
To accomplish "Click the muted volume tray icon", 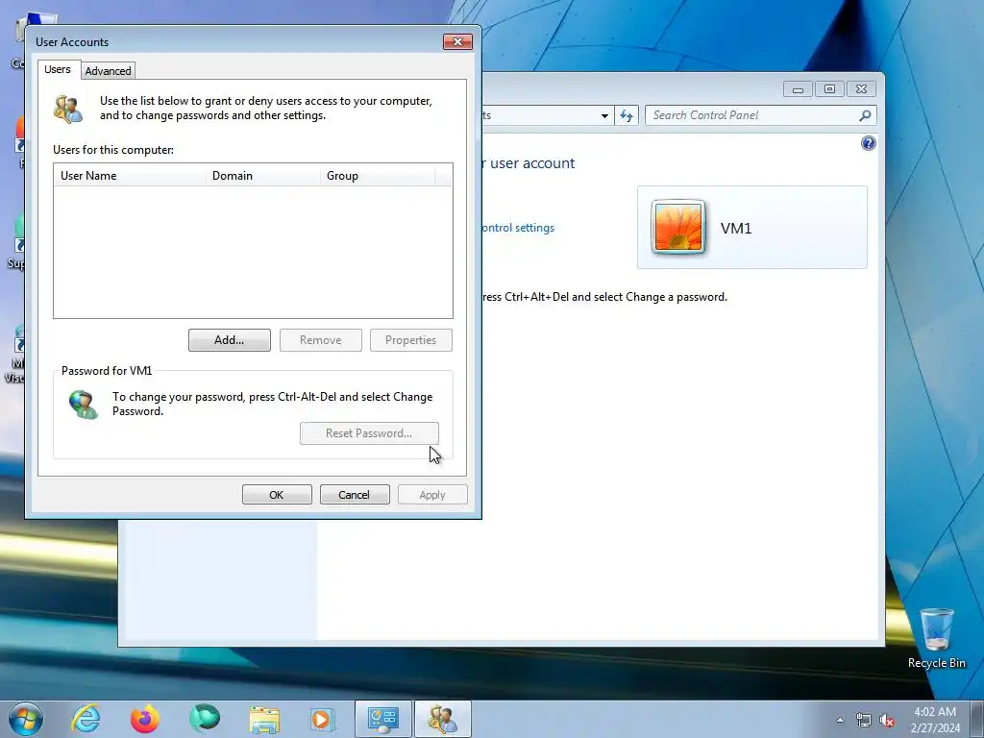I will [x=887, y=720].
